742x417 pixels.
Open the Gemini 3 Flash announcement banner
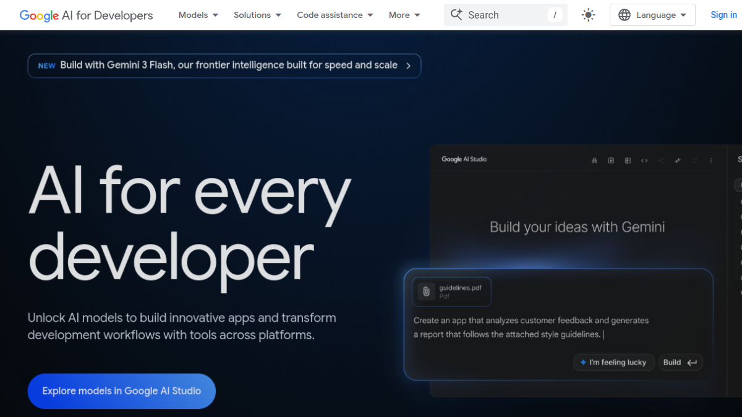coord(224,65)
